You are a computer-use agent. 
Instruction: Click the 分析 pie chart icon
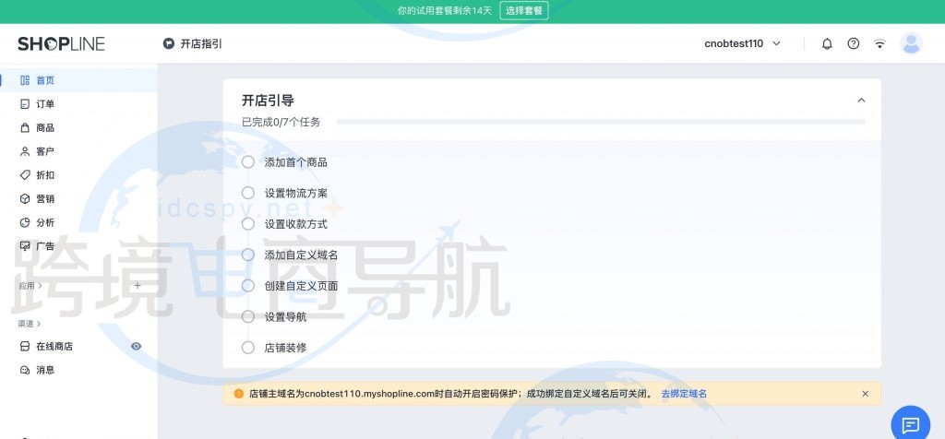coord(25,223)
